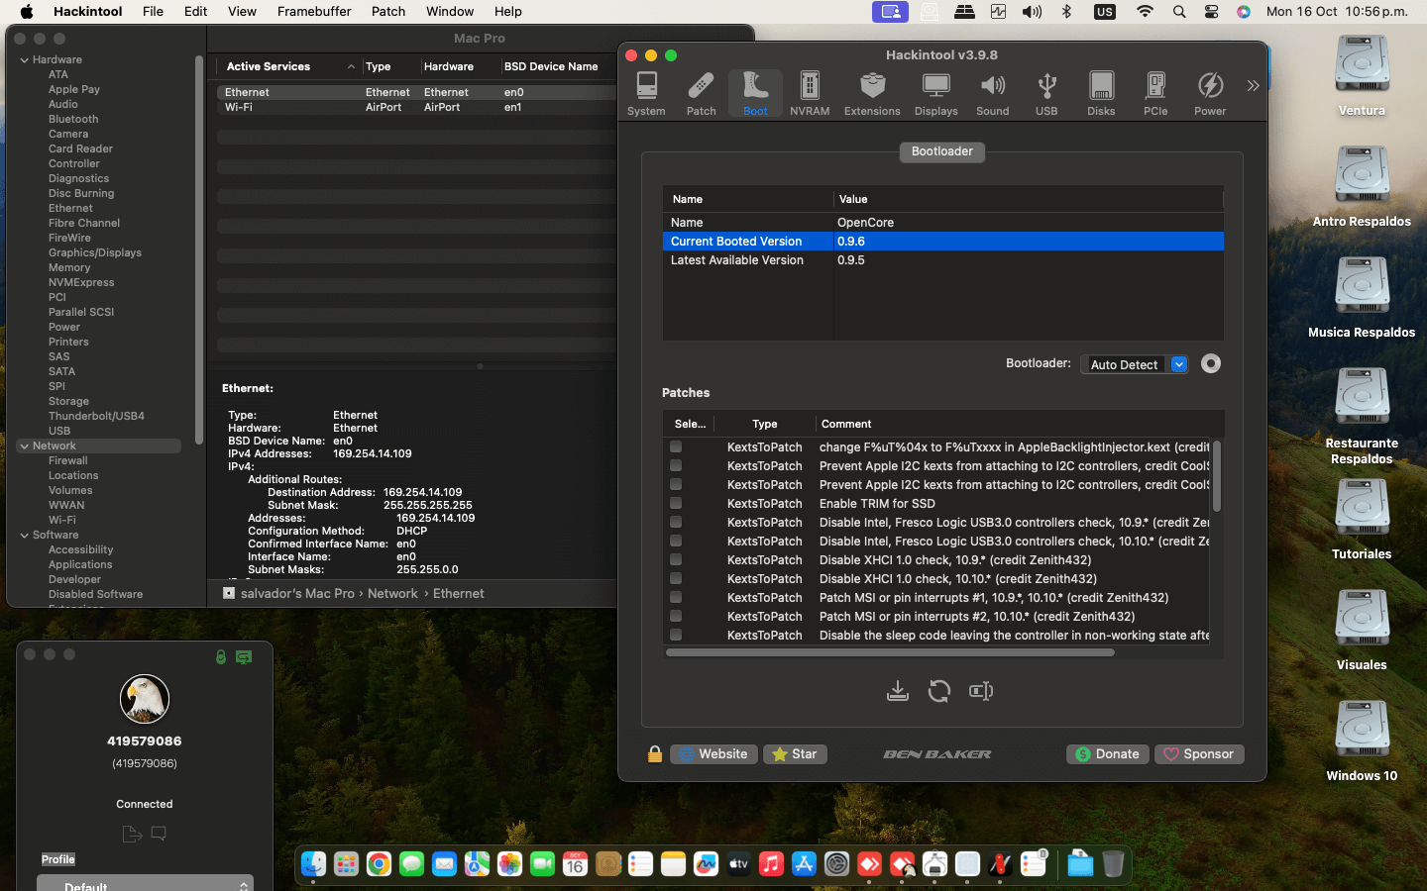Click the download icon below the patches list

click(x=897, y=691)
